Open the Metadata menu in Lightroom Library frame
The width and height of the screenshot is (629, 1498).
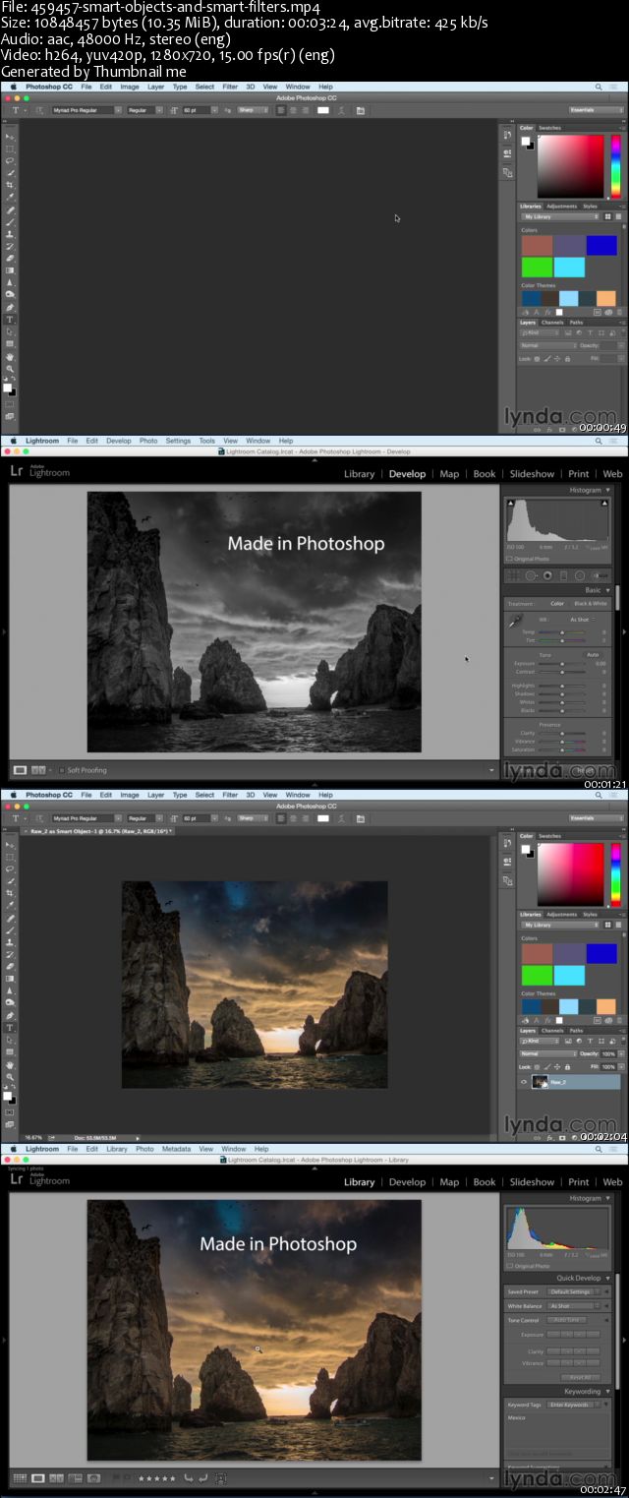point(177,1149)
